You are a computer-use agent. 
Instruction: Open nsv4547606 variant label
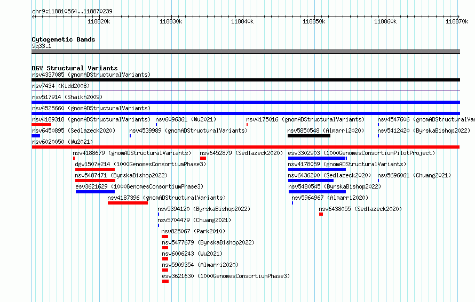coord(426,119)
